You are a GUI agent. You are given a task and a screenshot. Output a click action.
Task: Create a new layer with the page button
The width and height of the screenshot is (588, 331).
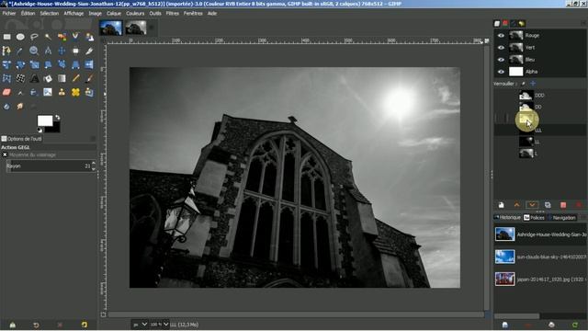501,205
